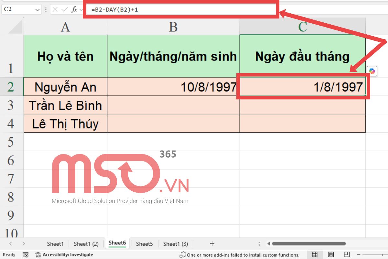Screen dimensions: 388x259
Task: Open the Name Box dropdown arrow
Action: [x=37, y=10]
